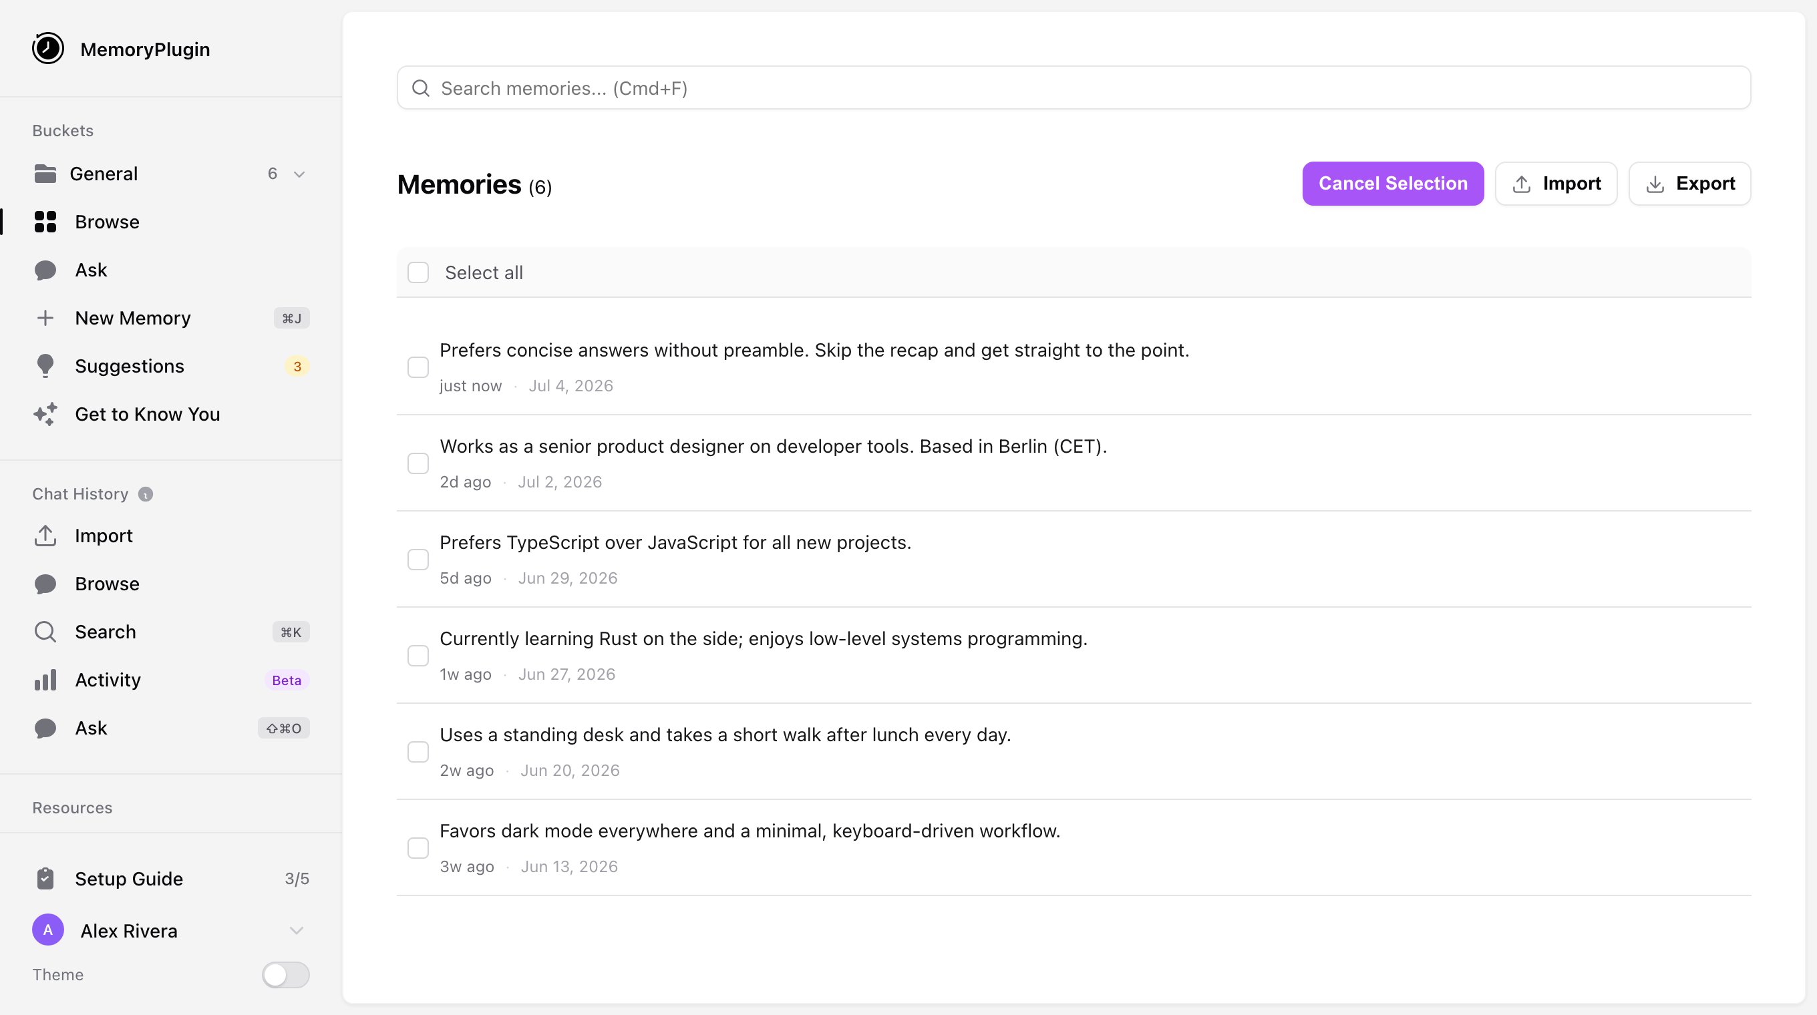Click the New Memory plus icon

[45, 318]
